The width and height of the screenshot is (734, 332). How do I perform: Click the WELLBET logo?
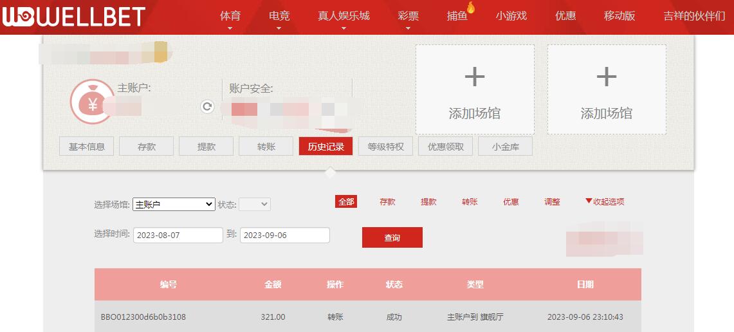(73, 17)
